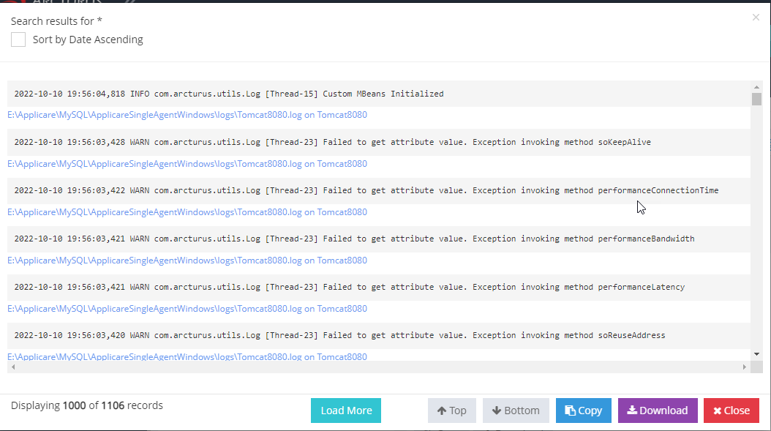Viewport: 771px width, 431px height.
Task: Click the Load More button
Action: click(x=346, y=411)
